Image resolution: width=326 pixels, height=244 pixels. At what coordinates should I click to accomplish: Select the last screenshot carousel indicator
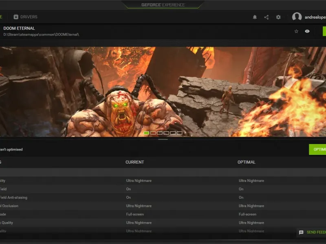pyautogui.click(x=180, y=133)
